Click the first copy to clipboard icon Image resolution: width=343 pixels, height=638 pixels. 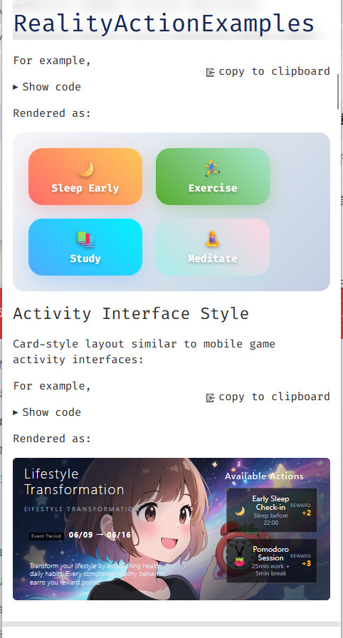210,73
